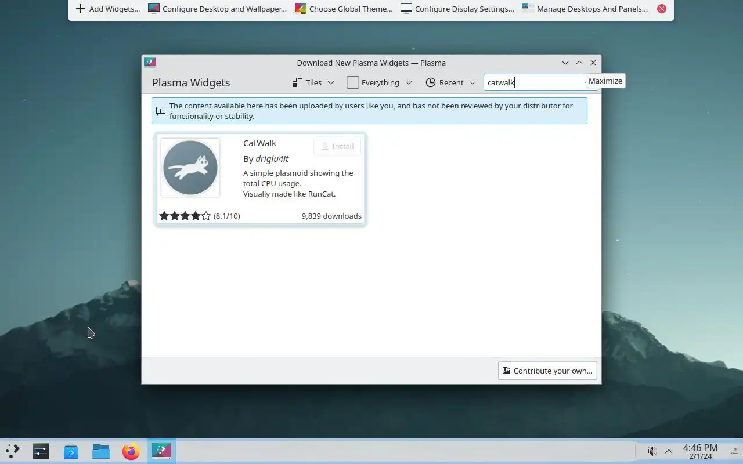743x464 pixels.
Task: Click the 9,839 downloads text
Action: [331, 216]
